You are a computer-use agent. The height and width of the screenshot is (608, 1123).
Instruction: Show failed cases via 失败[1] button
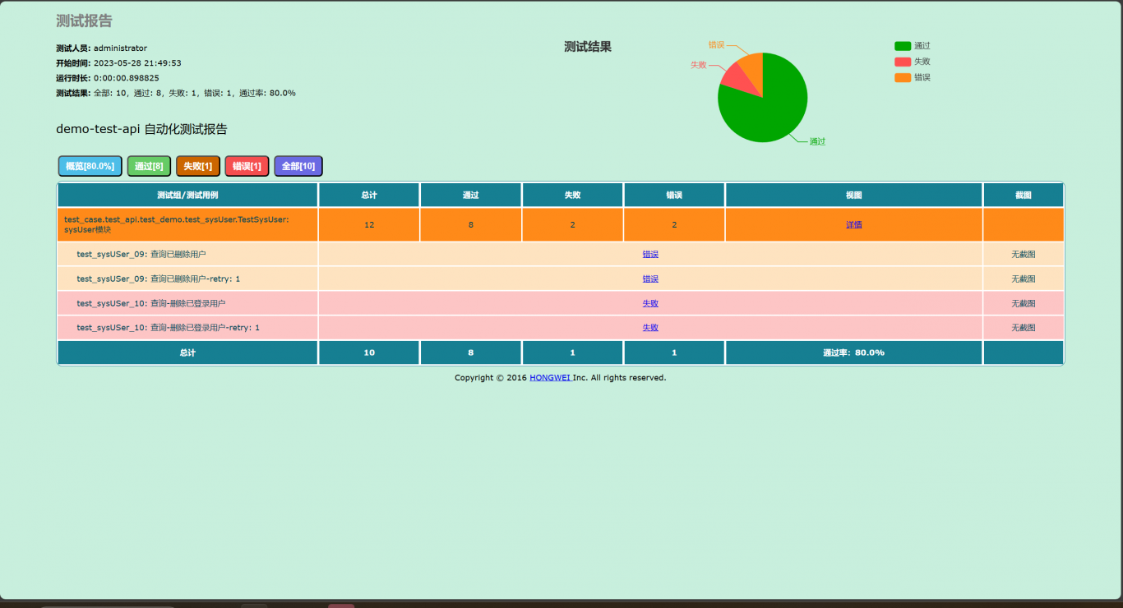click(197, 166)
